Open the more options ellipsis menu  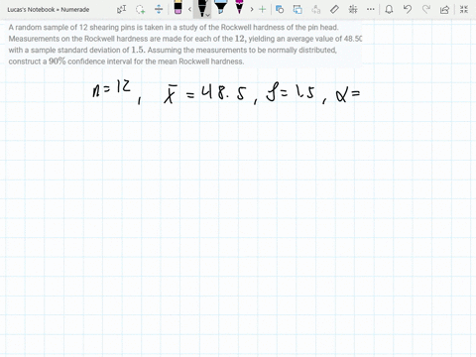pos(371,9)
